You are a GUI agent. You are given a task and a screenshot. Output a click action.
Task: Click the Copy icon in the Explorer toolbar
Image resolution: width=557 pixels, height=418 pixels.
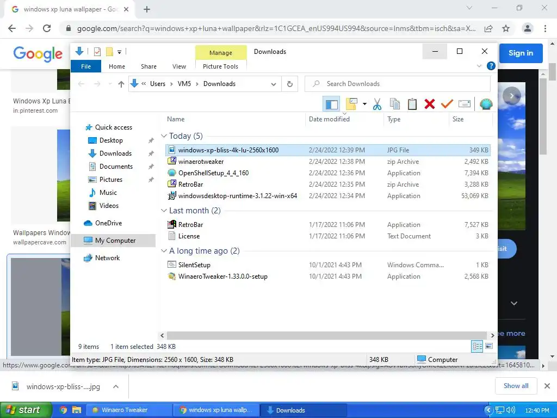click(x=395, y=104)
